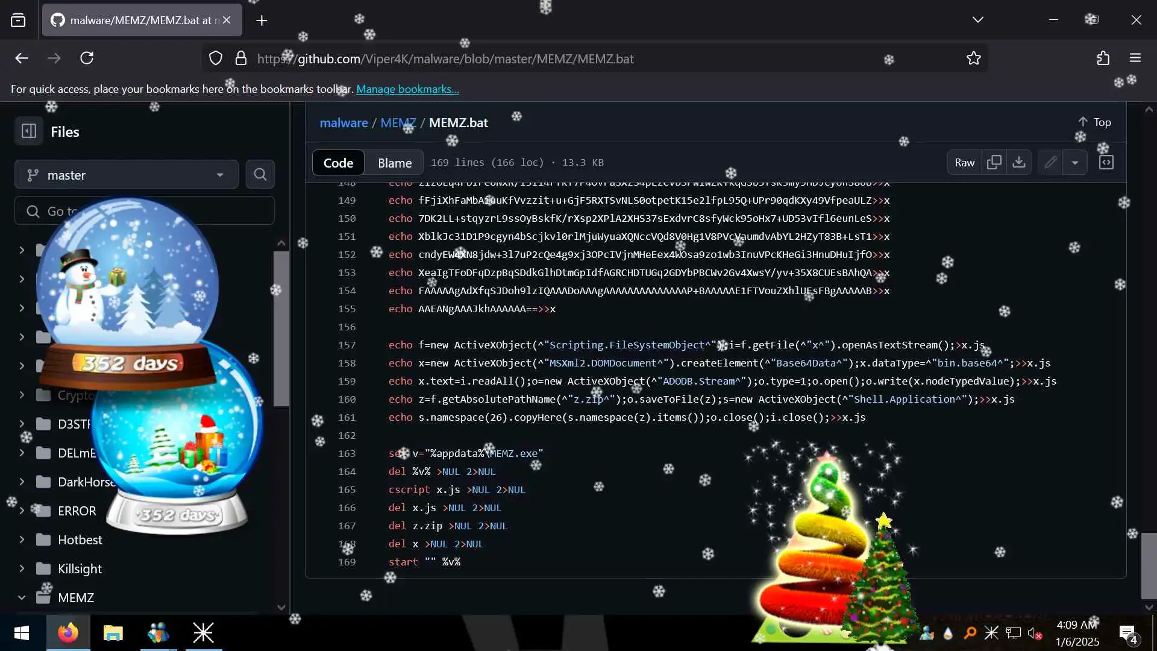Copy raw file contents icon
The image size is (1157, 651).
coord(994,162)
